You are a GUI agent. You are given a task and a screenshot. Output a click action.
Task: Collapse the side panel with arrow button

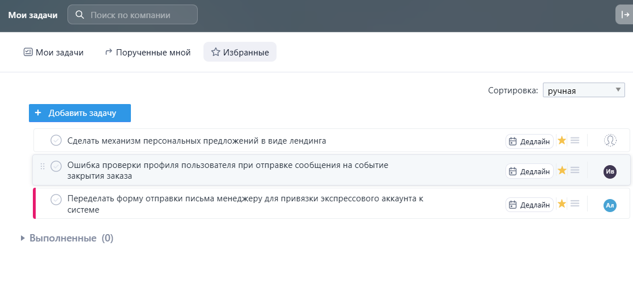click(624, 15)
